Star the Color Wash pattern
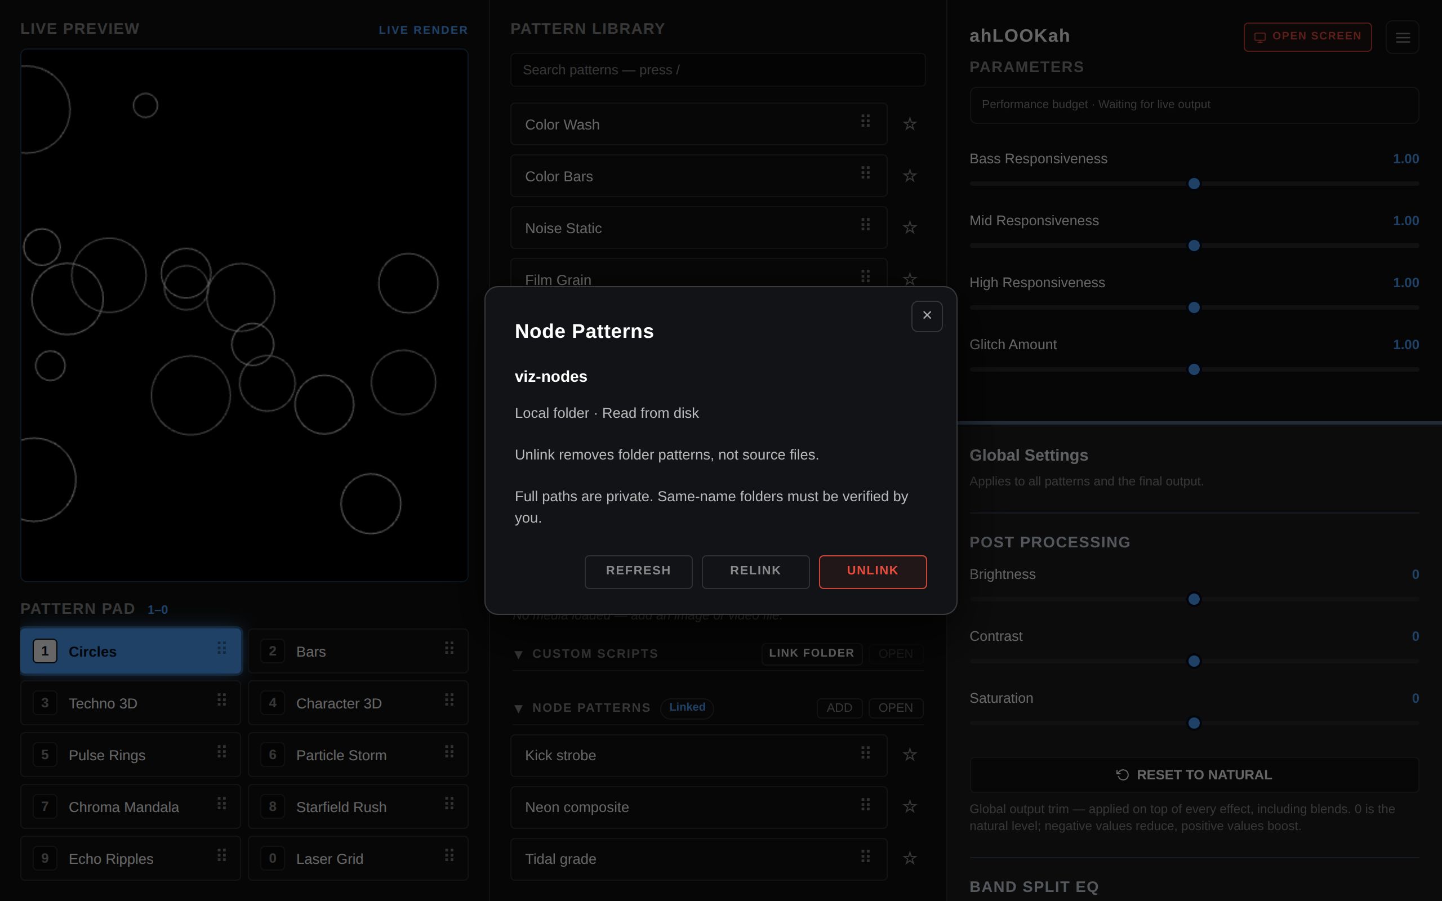The width and height of the screenshot is (1442, 901). pyautogui.click(x=909, y=124)
